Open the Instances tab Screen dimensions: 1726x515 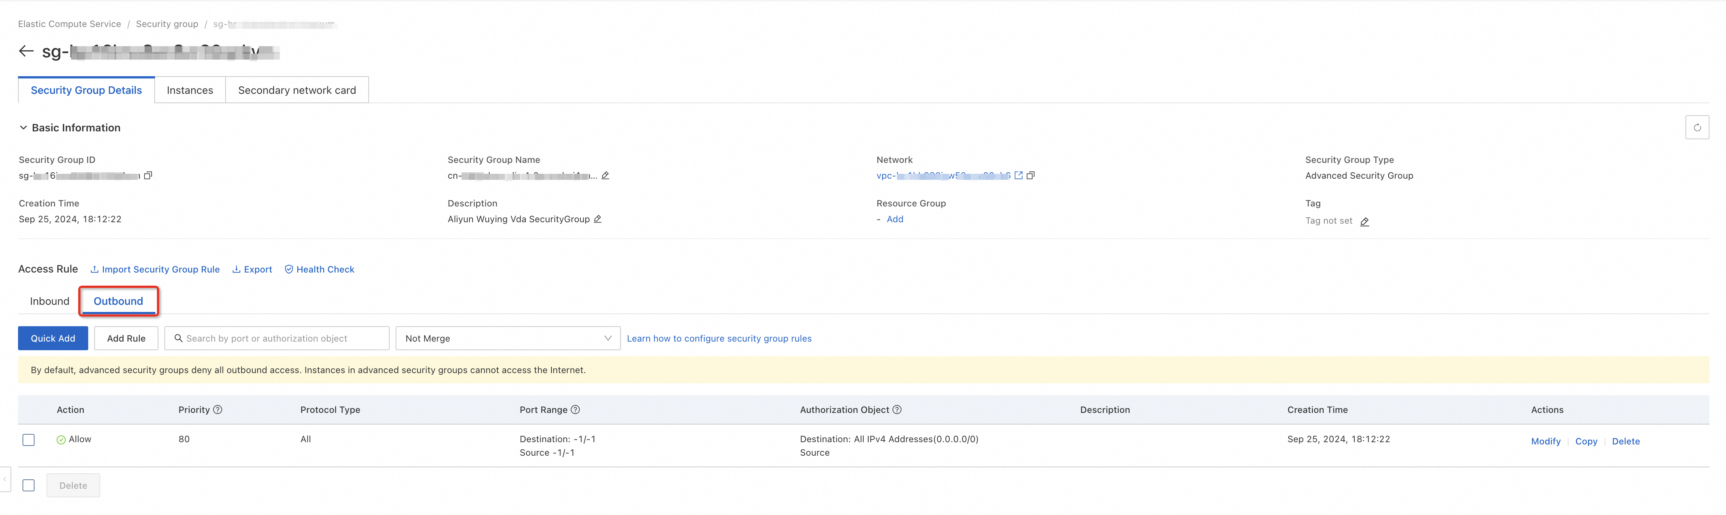pyautogui.click(x=190, y=90)
